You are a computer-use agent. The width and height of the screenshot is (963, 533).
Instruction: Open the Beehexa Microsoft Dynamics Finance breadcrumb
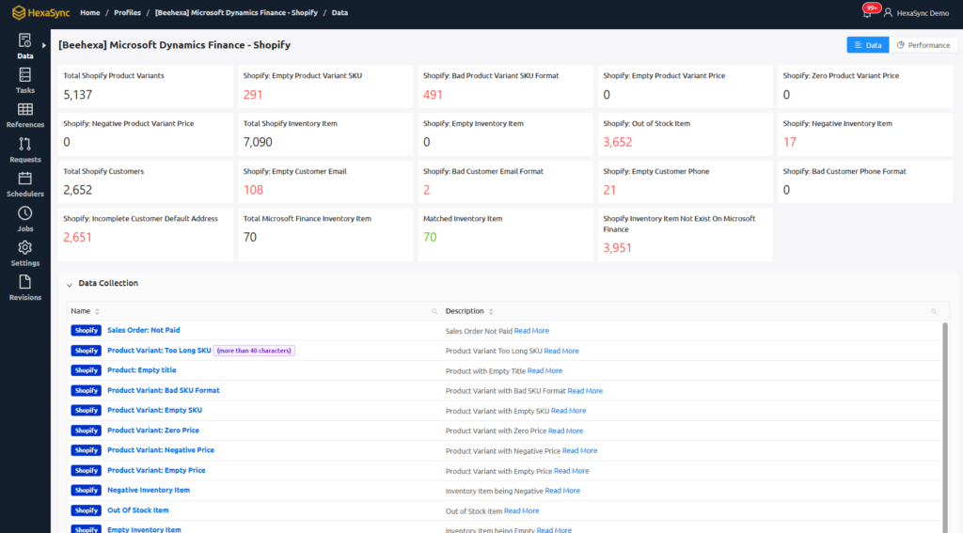[236, 12]
